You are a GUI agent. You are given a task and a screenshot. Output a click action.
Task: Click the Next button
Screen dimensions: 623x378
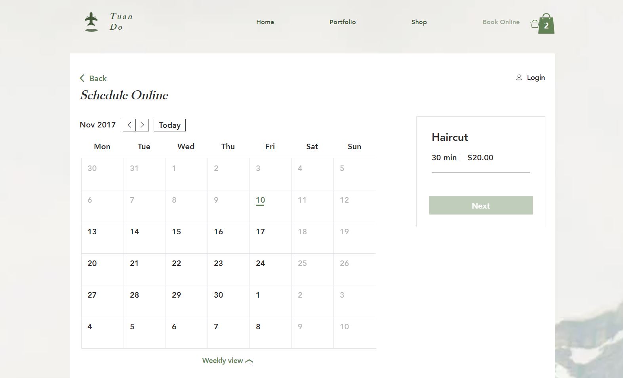click(x=481, y=205)
